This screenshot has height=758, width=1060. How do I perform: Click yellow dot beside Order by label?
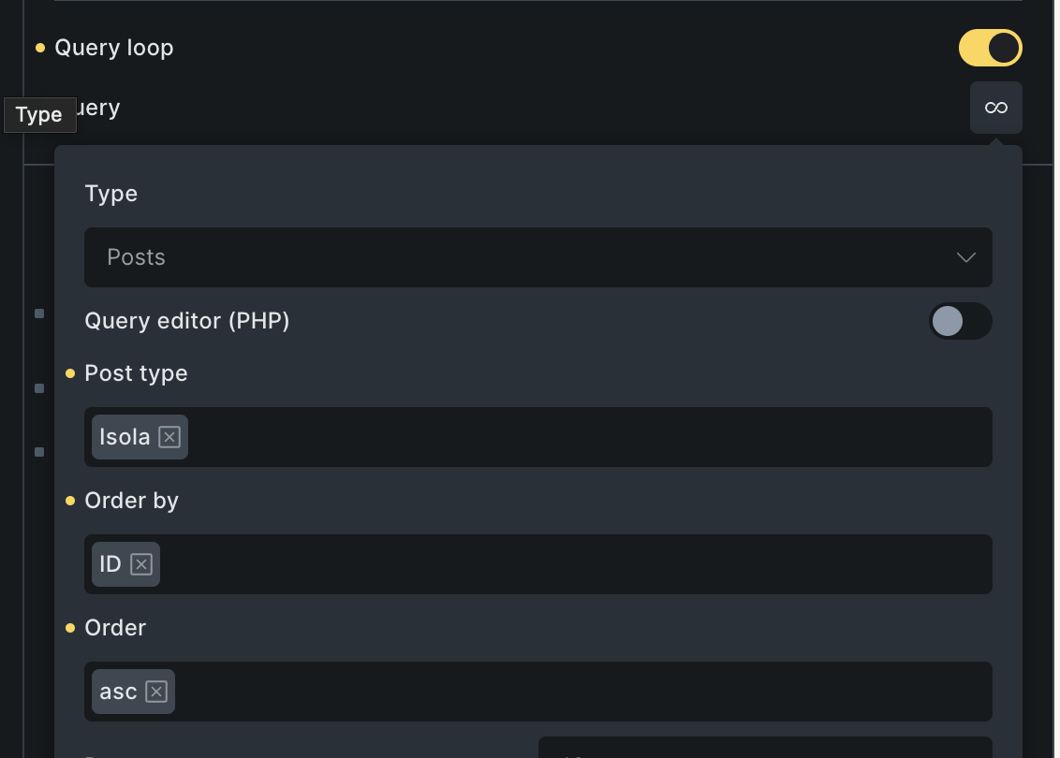[x=70, y=501]
